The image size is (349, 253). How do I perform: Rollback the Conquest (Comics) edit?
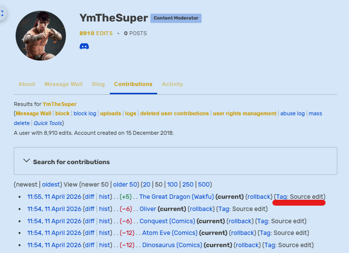240,221
